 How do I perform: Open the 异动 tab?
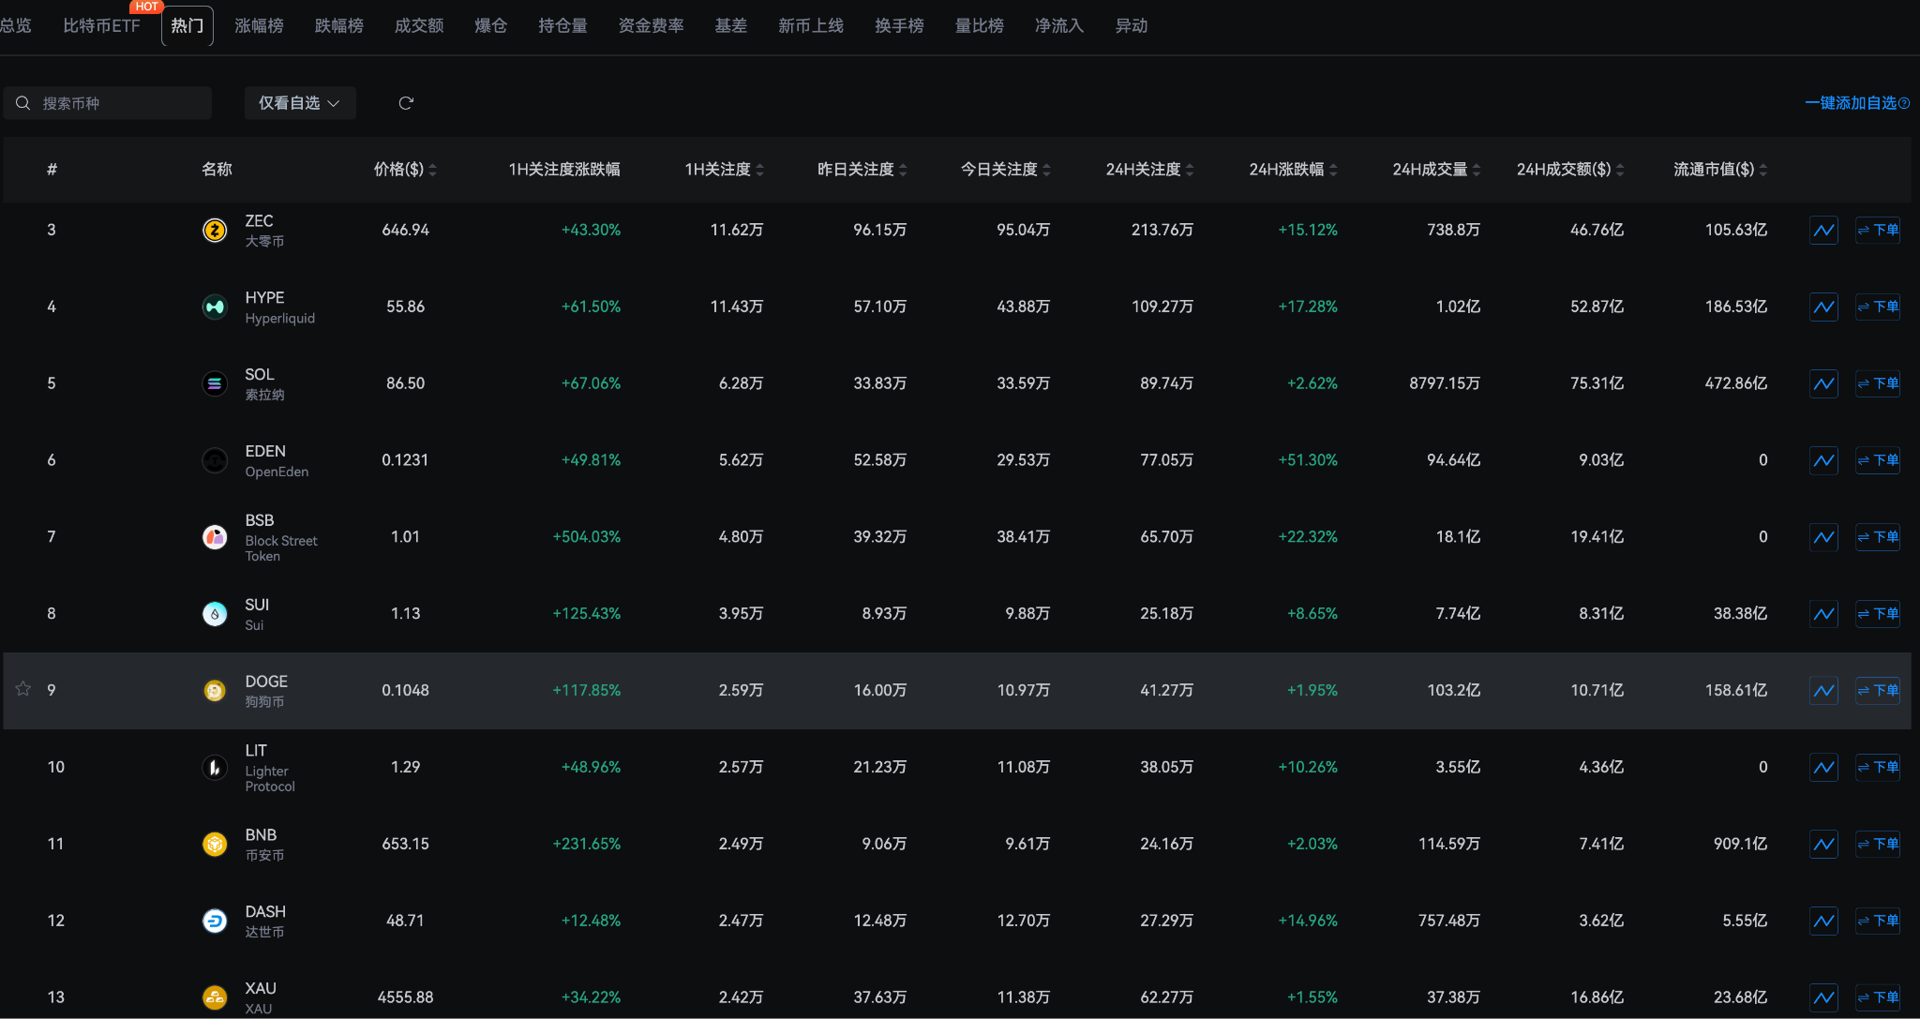click(x=1132, y=26)
